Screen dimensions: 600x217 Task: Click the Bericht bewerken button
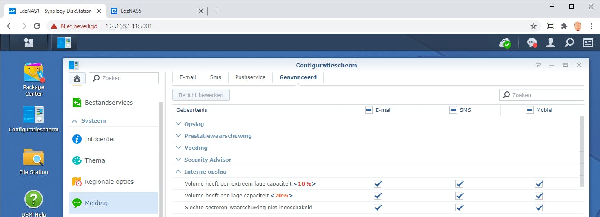(201, 95)
